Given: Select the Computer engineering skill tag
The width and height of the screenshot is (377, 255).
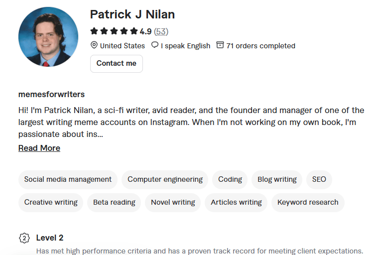Looking at the screenshot, I should [165, 179].
